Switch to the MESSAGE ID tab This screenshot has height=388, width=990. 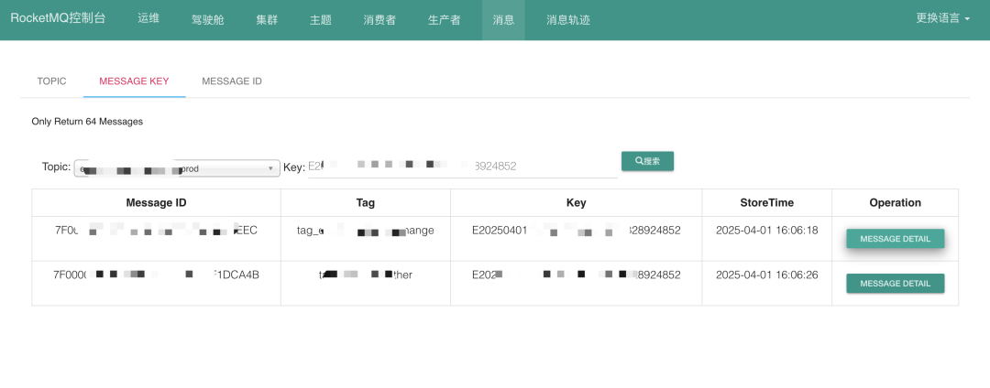click(x=232, y=81)
